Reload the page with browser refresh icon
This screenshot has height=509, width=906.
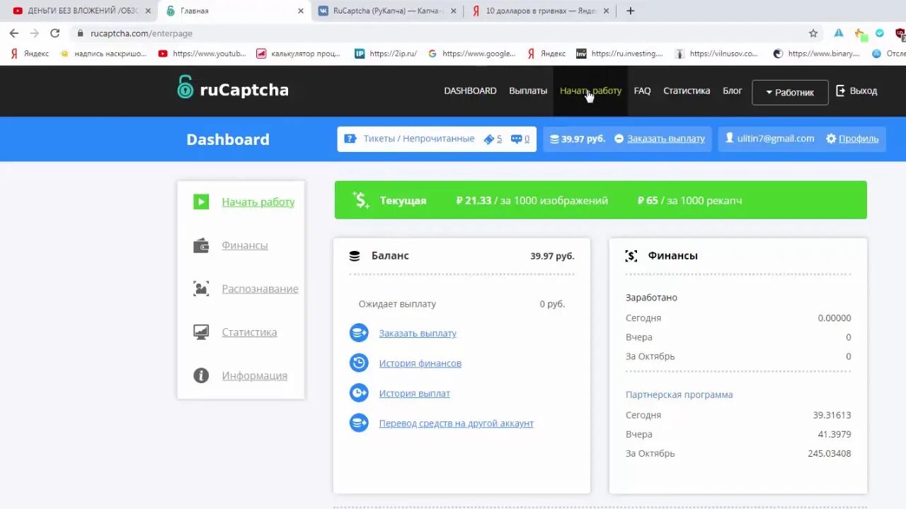click(55, 33)
